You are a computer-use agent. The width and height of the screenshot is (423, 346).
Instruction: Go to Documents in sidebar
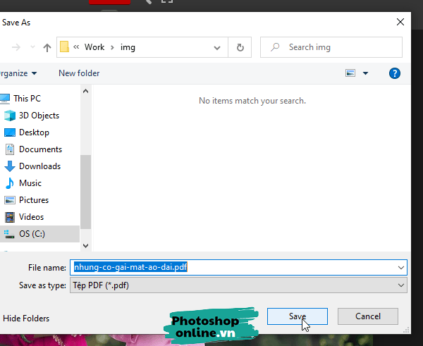tap(40, 149)
